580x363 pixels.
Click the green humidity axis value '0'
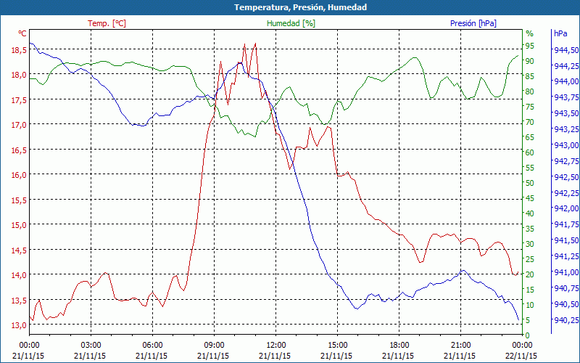(x=528, y=335)
